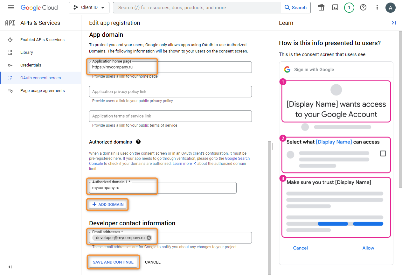
Task: Open the Google Search Console link
Action: tap(237, 159)
